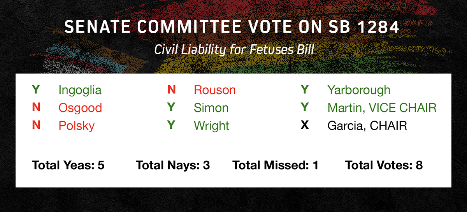467x212 pixels.
Task: Click the green Y beside Ingoglia
Action: tap(36, 90)
